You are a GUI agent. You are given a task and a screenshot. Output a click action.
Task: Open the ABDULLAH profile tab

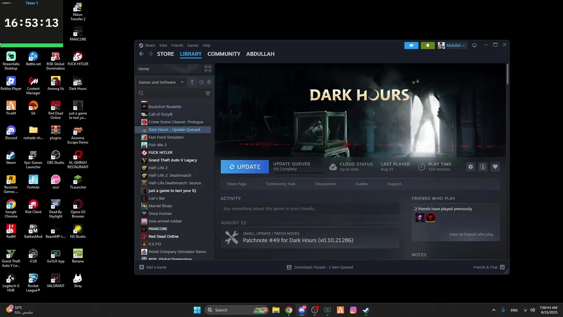260,54
